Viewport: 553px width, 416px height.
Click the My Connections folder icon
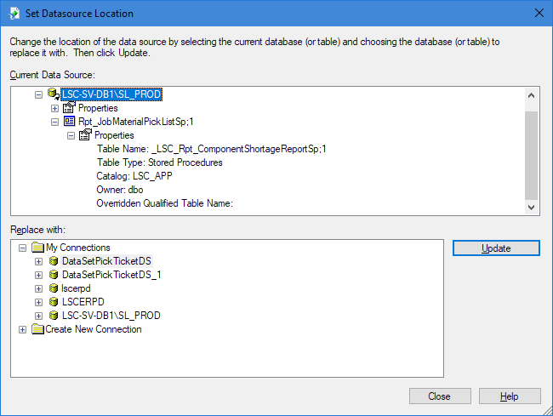(x=37, y=248)
